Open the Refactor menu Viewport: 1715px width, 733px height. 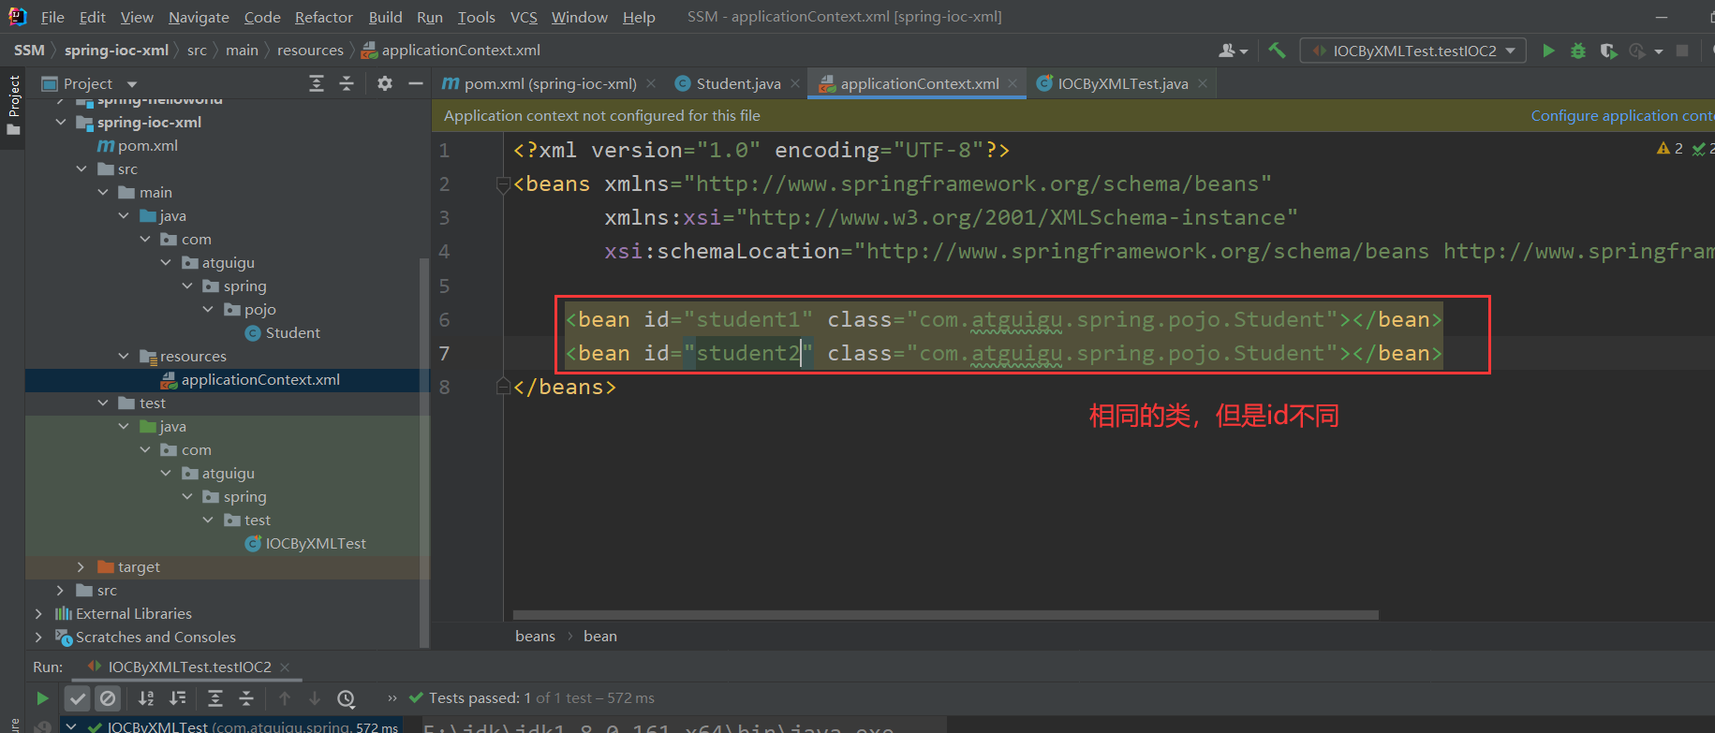324,17
